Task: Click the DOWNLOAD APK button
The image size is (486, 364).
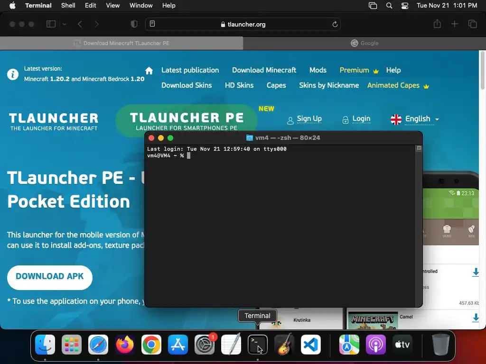Action: pyautogui.click(x=49, y=277)
